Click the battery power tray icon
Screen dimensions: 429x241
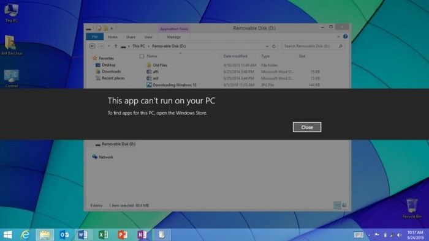tap(385, 235)
